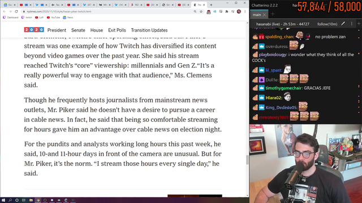Click the follow(10m) mode label
This screenshot has height=203, width=362.
327,24
